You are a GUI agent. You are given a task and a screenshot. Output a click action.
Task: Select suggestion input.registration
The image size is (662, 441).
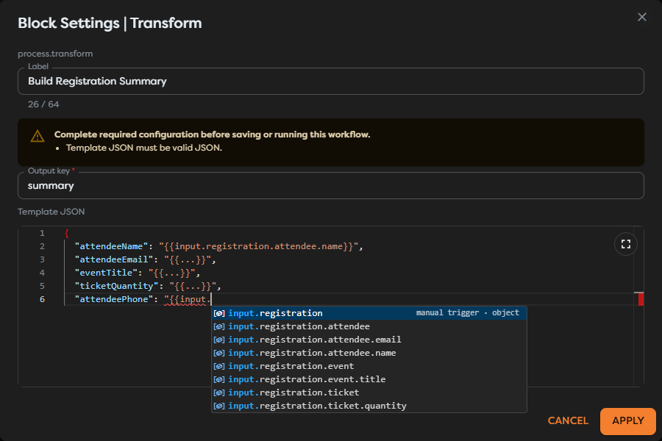(369, 313)
